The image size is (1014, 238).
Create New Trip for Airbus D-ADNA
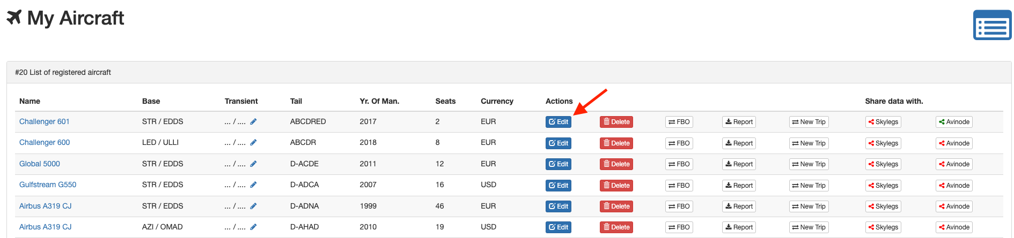click(809, 206)
